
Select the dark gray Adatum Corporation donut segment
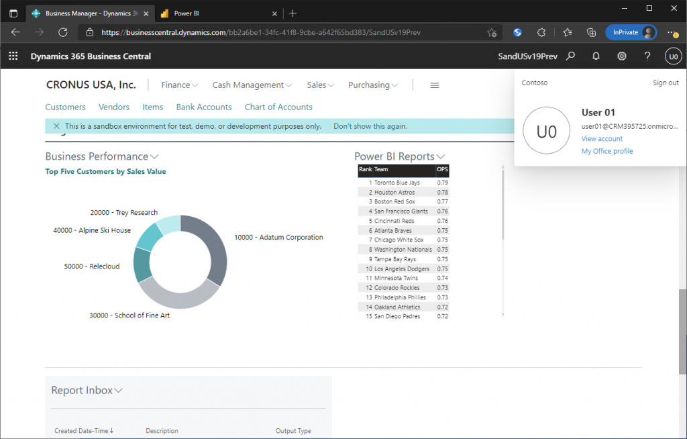pos(218,250)
